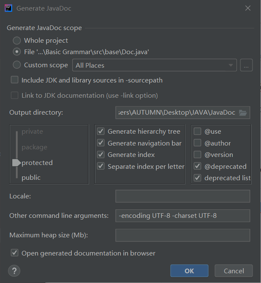Choose the Custom scope radio button

[x=16, y=65]
